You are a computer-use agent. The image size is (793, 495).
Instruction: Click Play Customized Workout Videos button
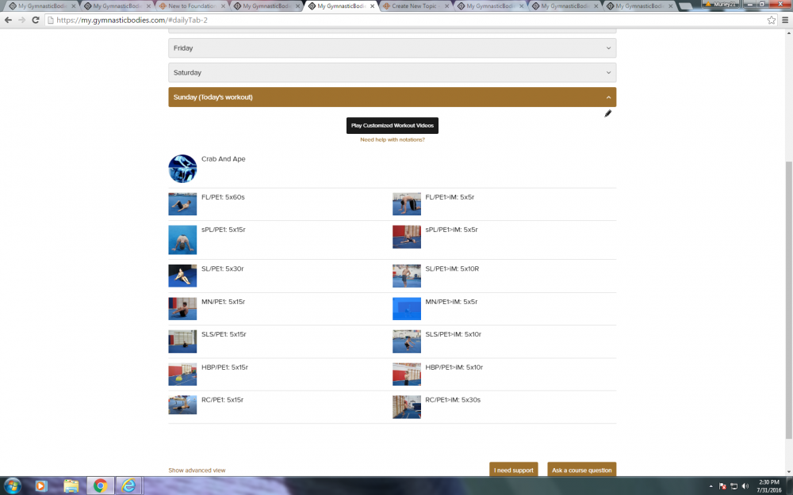[x=393, y=126]
